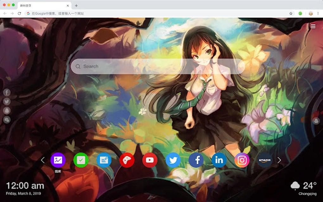Click the green extension icon in toolbar
Screen dimensions: 323x202
pos(300,13)
